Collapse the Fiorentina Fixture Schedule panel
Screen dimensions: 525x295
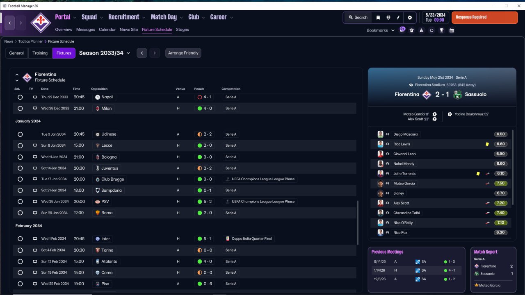[17, 75]
